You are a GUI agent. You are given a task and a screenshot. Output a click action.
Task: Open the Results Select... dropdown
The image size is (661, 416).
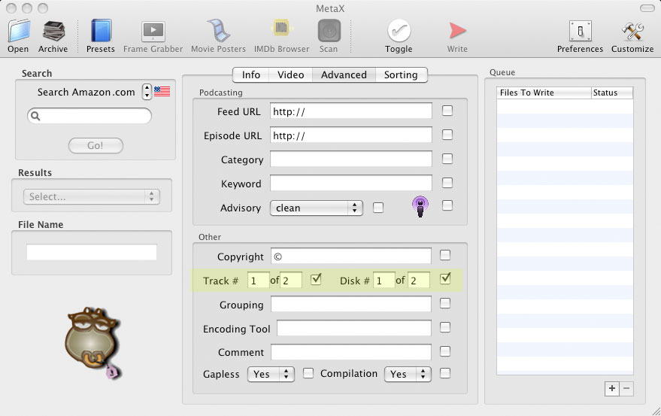(x=92, y=196)
